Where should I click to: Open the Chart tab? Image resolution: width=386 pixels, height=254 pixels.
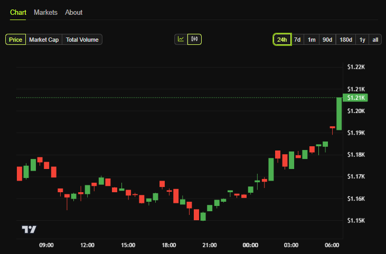tap(18, 13)
